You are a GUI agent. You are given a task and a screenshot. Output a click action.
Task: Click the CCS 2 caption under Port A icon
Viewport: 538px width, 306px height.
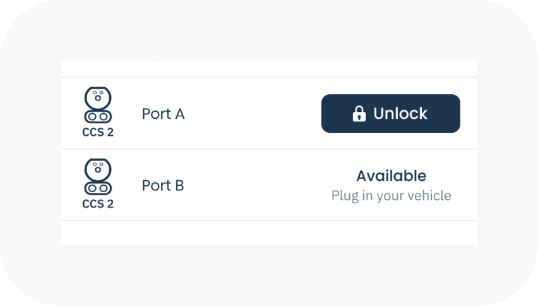[x=98, y=133]
